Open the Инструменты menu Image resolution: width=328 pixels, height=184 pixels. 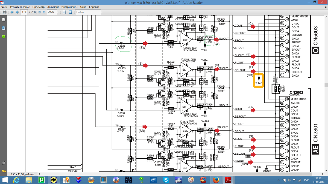(69, 7)
